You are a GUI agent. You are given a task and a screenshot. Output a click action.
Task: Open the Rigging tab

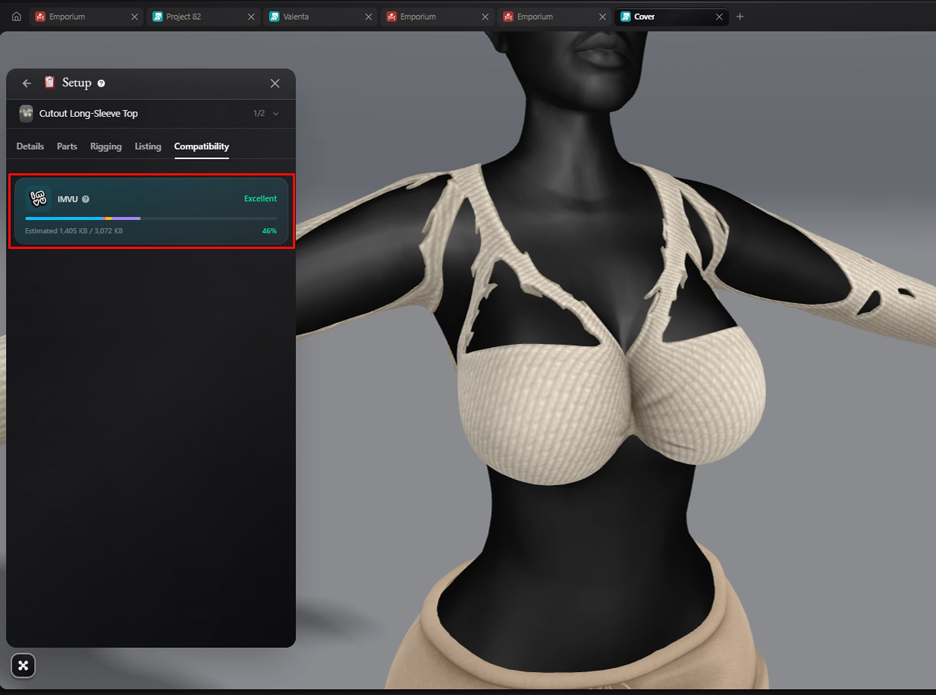point(105,146)
